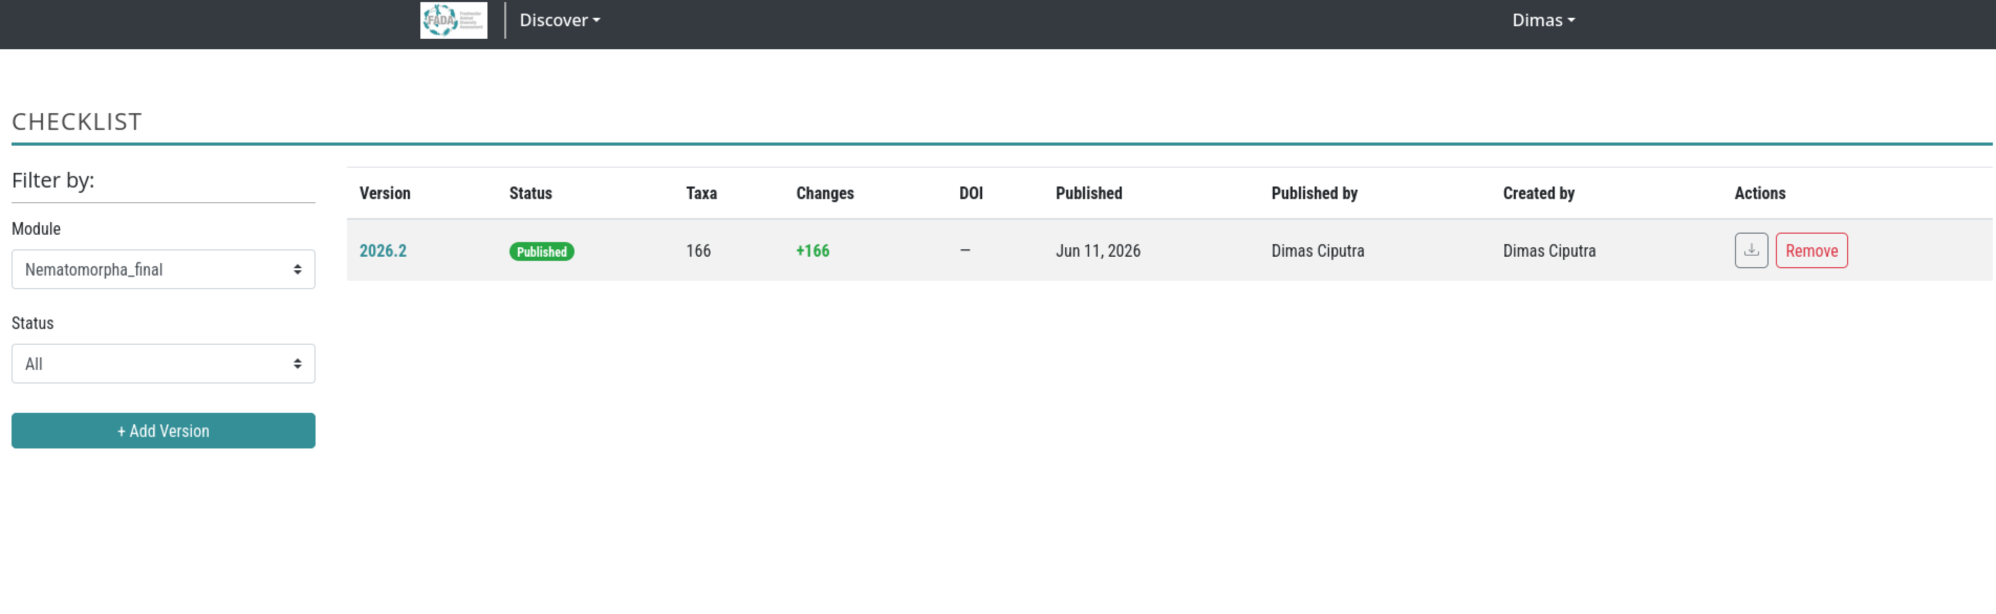
Task: Click the published date Jun 11, 2026
Action: pos(1098,251)
